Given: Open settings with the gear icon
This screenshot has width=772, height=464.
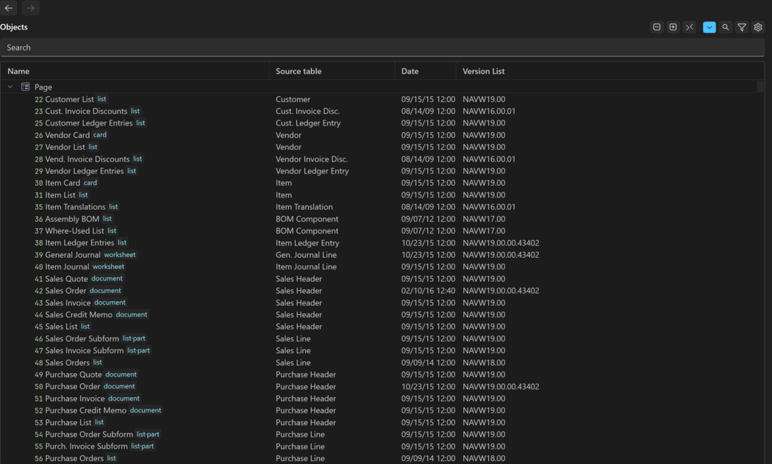Looking at the screenshot, I should point(758,27).
